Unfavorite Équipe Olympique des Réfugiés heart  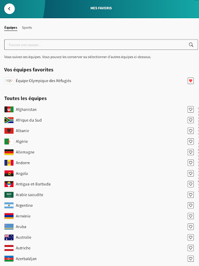tap(191, 81)
